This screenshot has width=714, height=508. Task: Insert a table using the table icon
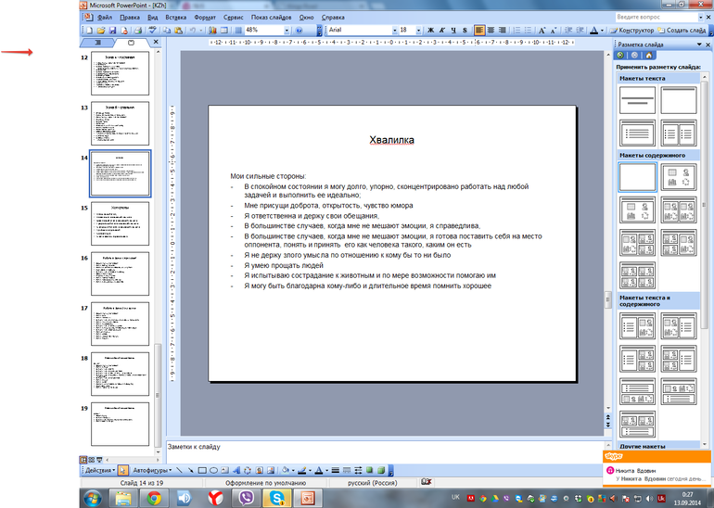click(x=224, y=30)
